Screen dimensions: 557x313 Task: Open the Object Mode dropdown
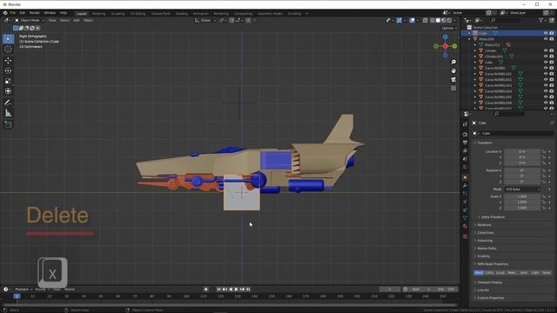click(x=30, y=21)
